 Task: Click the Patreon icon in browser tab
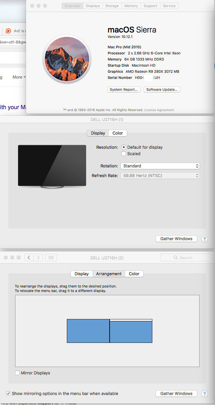click(8, 31)
